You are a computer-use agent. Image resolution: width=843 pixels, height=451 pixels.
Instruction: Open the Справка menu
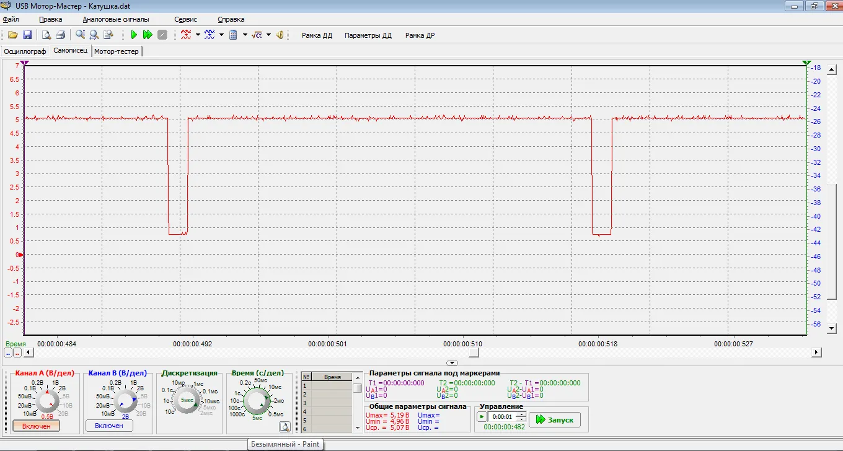(x=231, y=19)
